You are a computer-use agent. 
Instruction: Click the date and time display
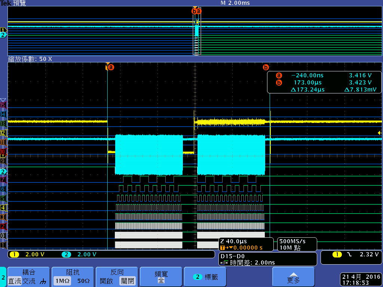361,280
